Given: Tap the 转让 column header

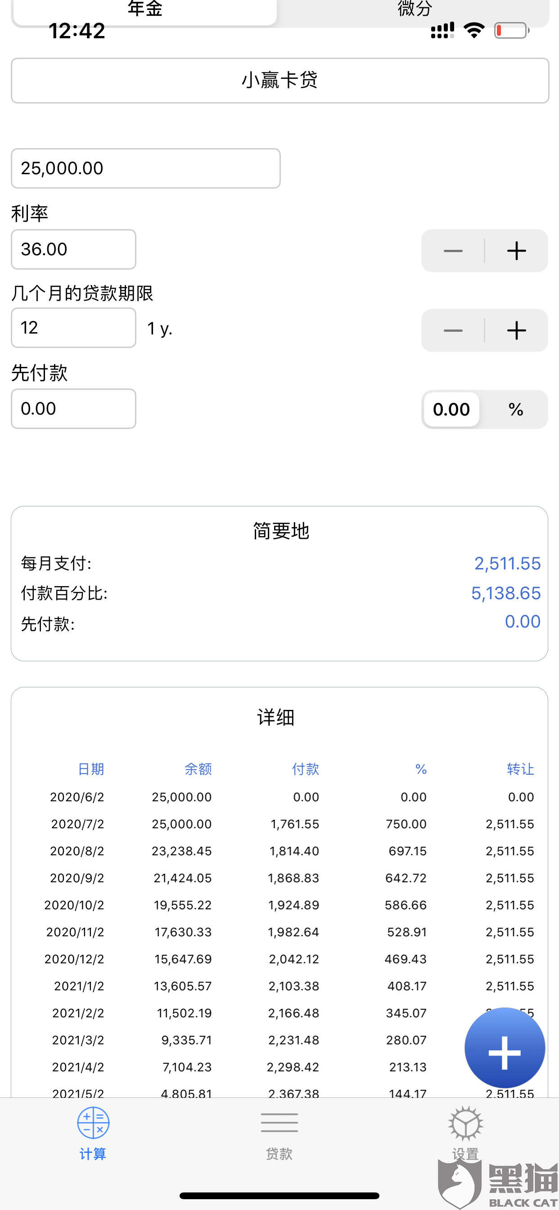Looking at the screenshot, I should tap(520, 769).
